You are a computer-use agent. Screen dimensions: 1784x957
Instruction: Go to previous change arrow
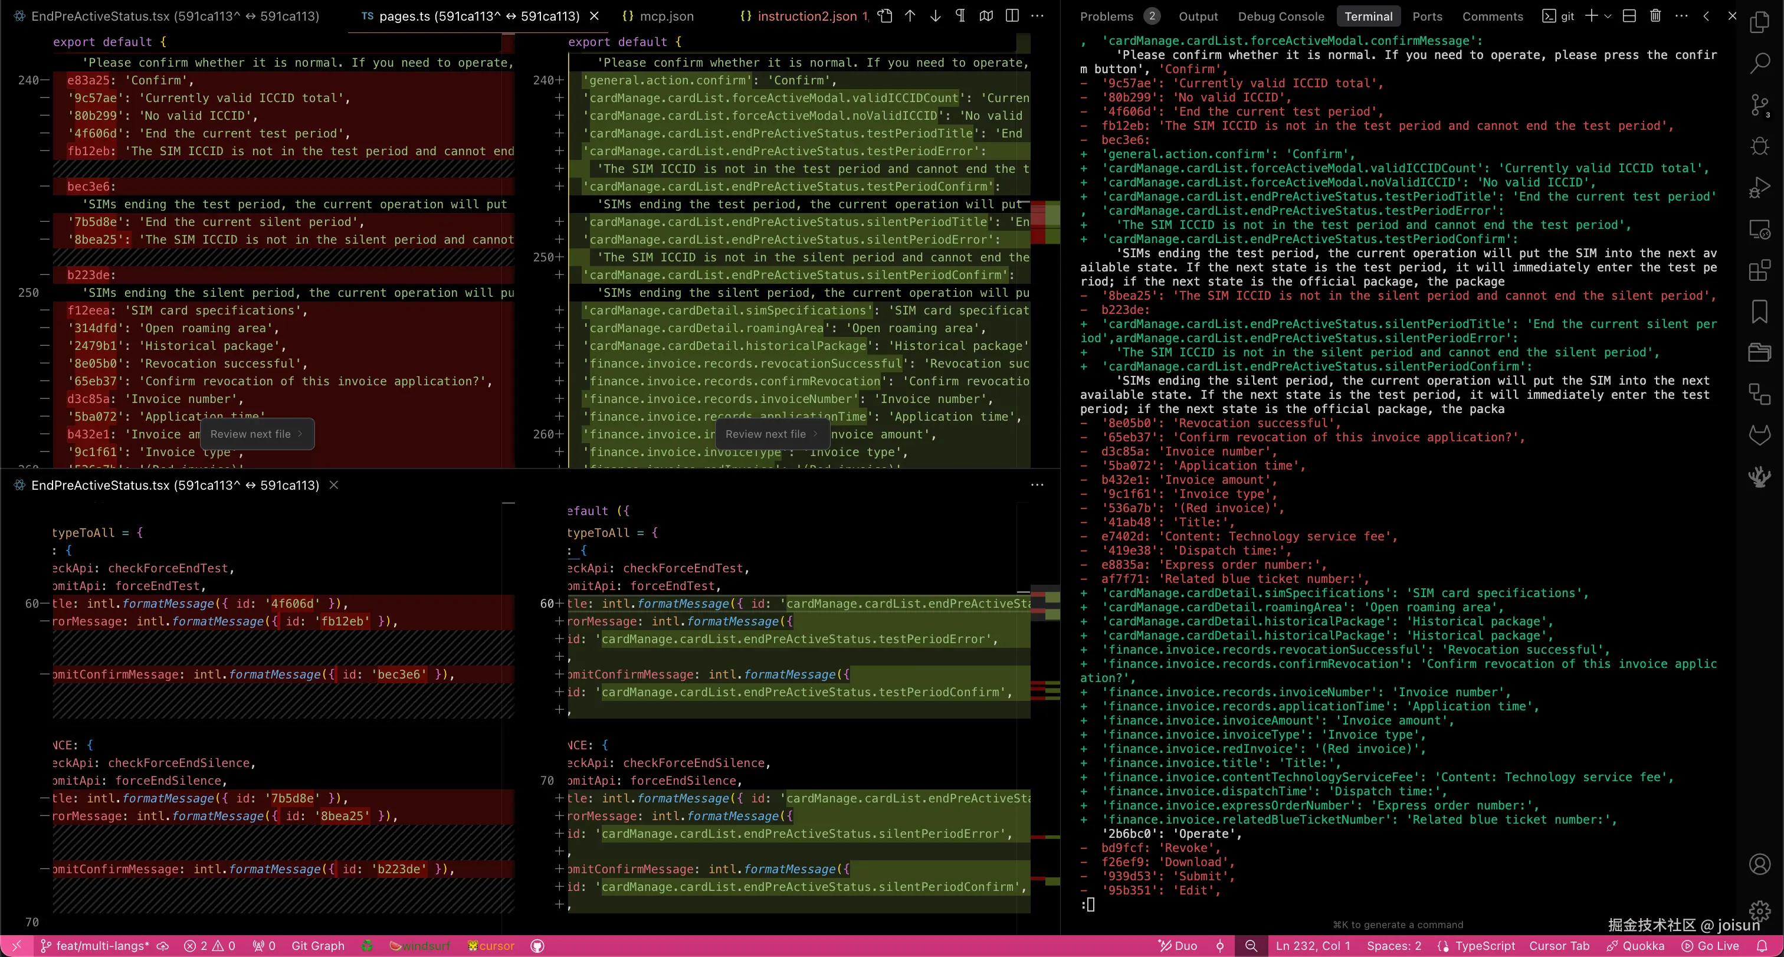pyautogui.click(x=910, y=16)
